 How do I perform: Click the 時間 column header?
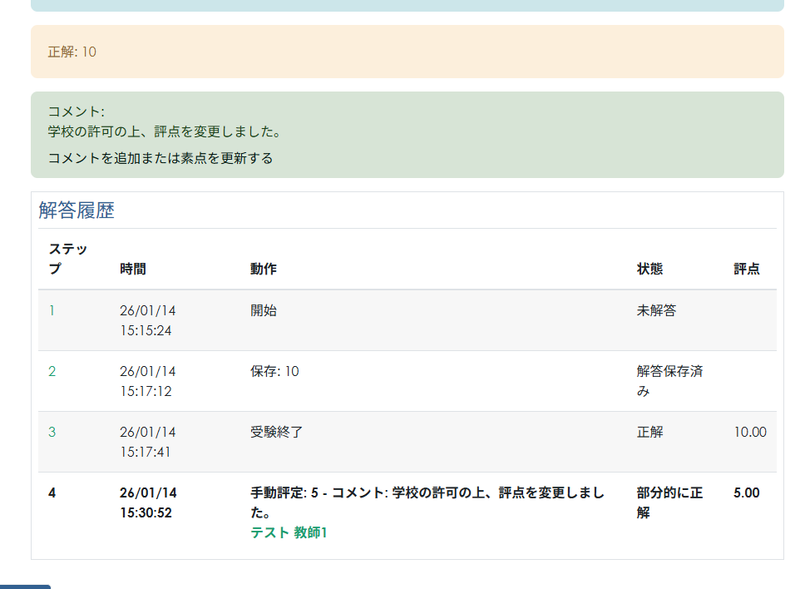pos(133,269)
